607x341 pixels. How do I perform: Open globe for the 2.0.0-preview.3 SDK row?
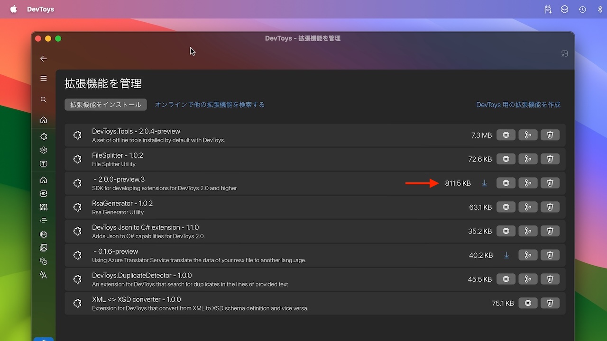coord(506,183)
